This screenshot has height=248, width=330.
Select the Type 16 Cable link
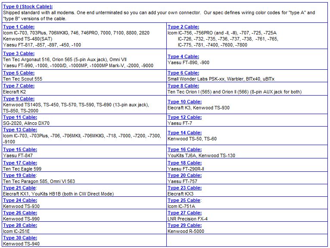[185, 149]
